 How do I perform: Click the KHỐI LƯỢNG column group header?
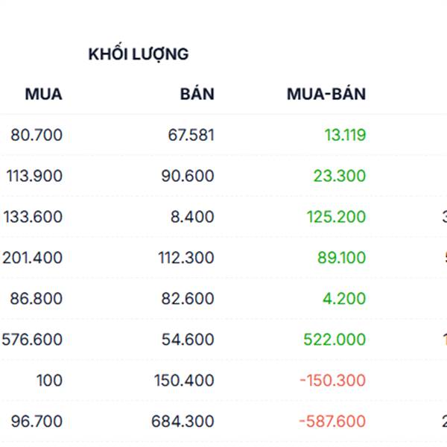pyautogui.click(x=139, y=54)
